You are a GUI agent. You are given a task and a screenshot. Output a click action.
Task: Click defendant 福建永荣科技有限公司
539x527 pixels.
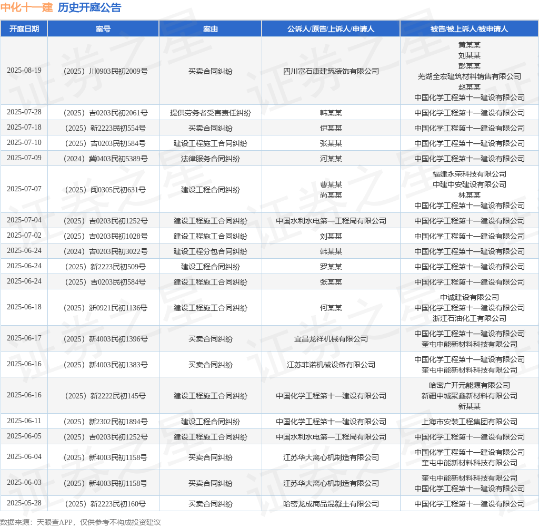(469, 174)
